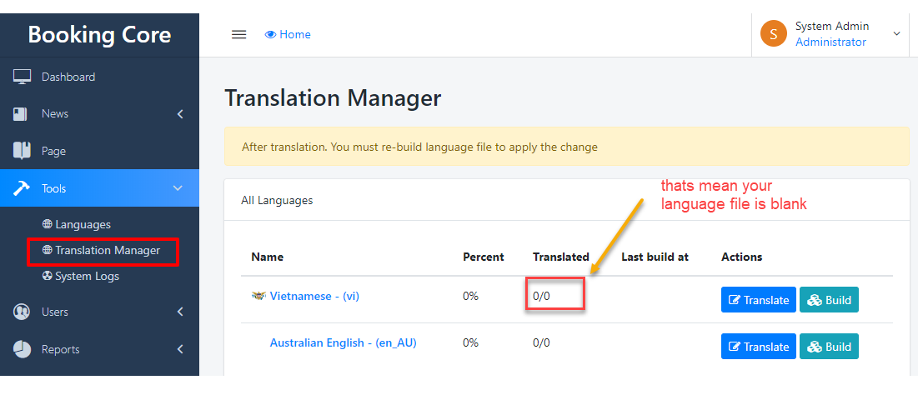Open the Home link in header

[288, 34]
